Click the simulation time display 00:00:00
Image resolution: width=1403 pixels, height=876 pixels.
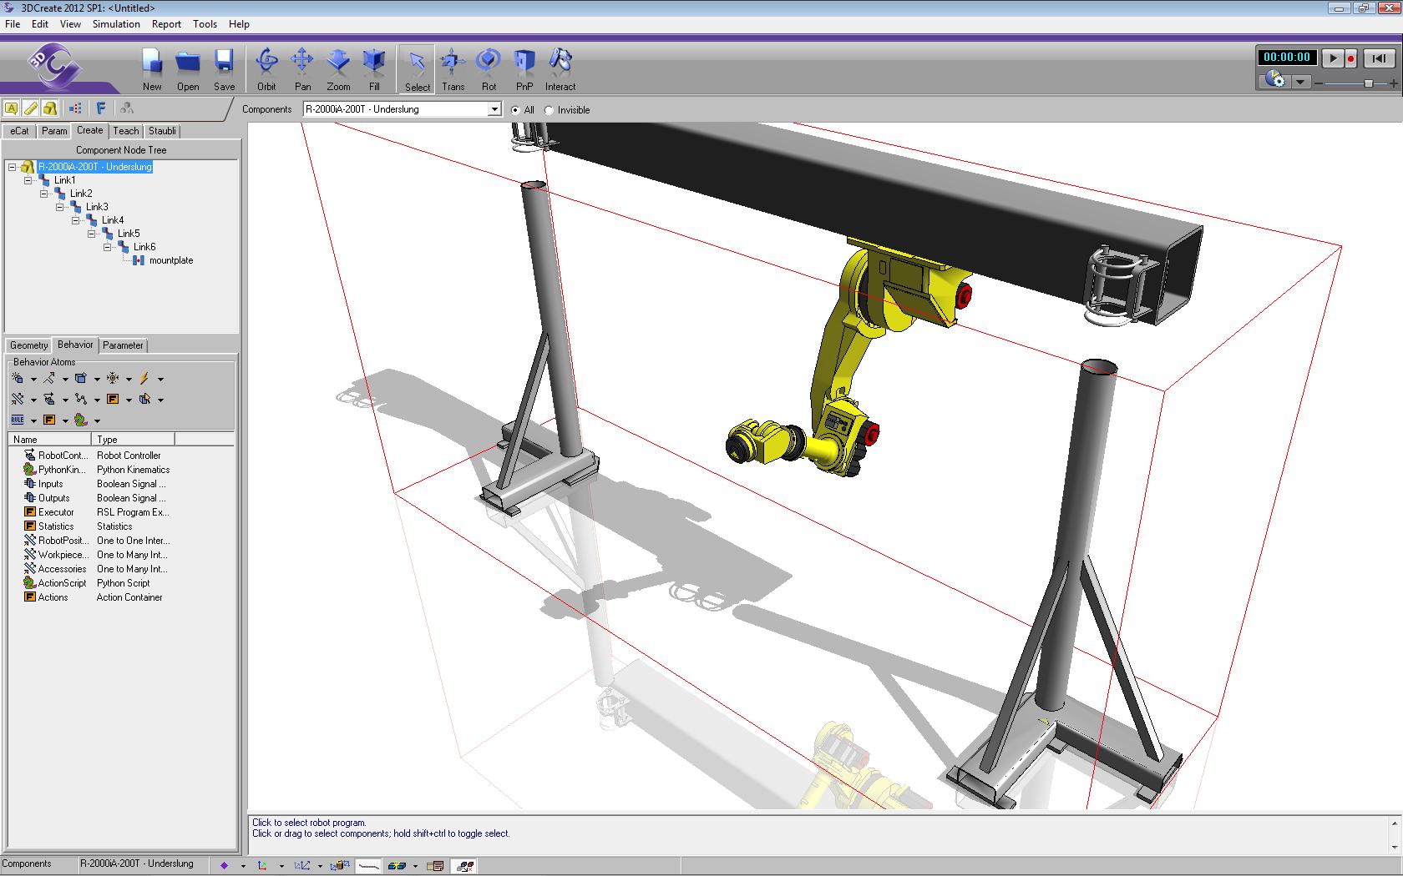(x=1287, y=58)
